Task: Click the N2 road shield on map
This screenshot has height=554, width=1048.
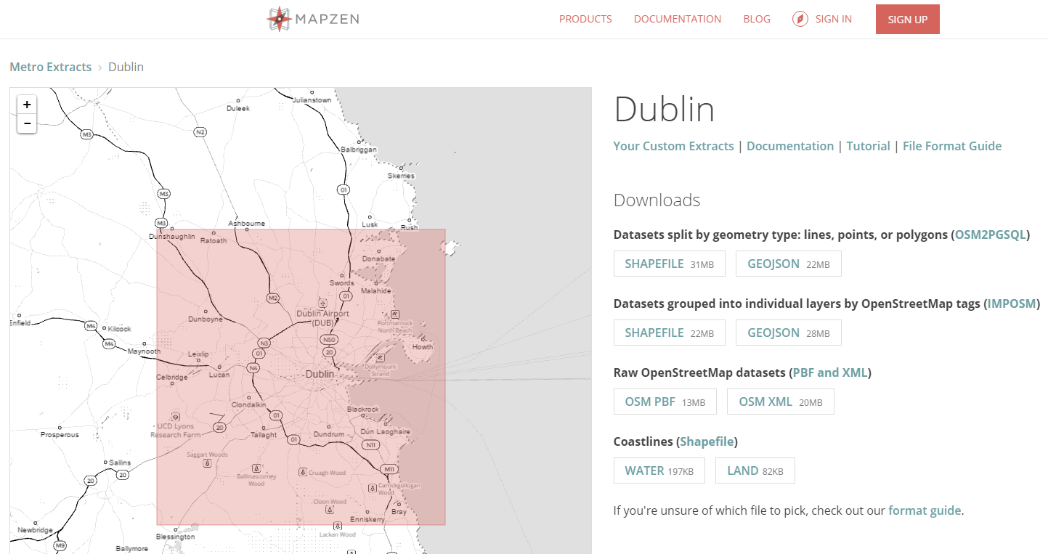Action: (200, 132)
